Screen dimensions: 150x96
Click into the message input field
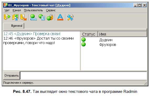pos(84,76)
